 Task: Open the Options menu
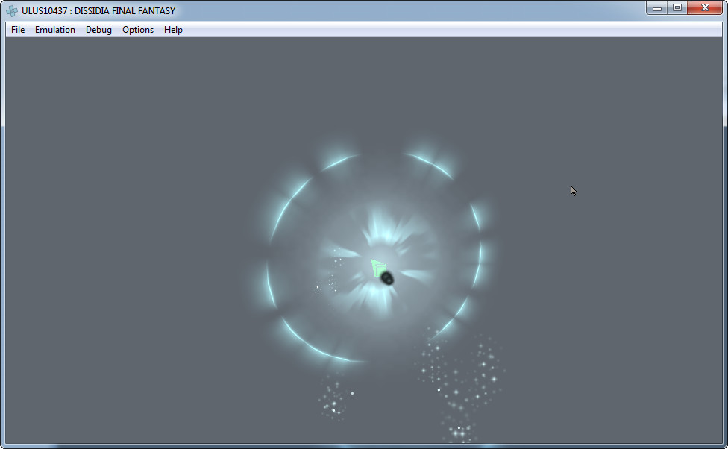pos(138,30)
